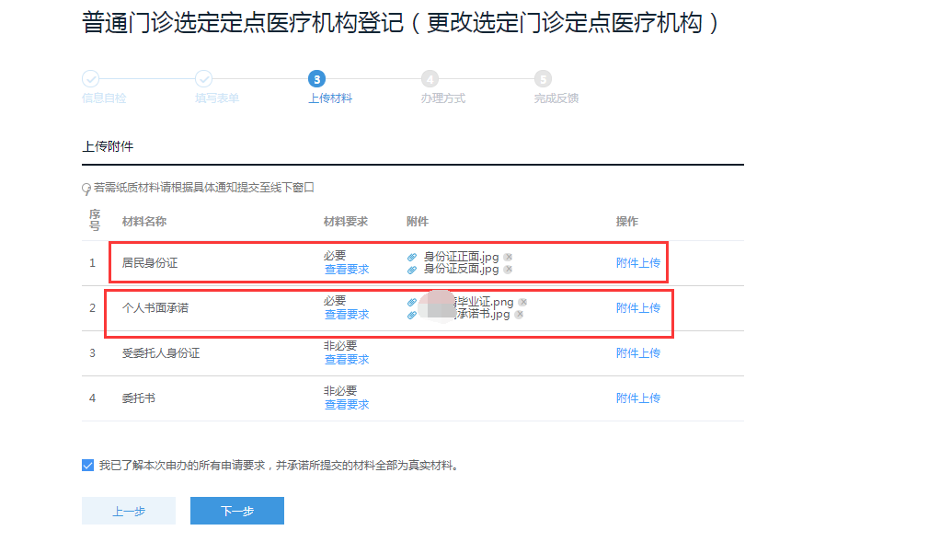Click the 上传材料 step label
This screenshot has height=542, width=940.
click(x=329, y=98)
